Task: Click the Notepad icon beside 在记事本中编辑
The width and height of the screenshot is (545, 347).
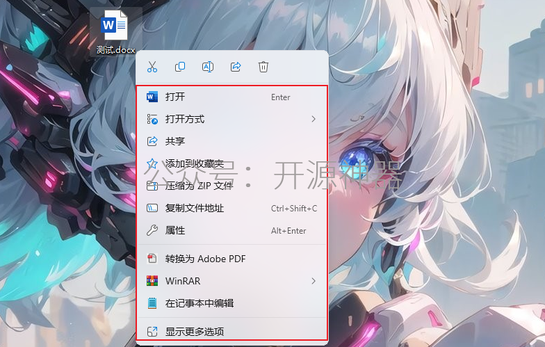Action: click(152, 303)
